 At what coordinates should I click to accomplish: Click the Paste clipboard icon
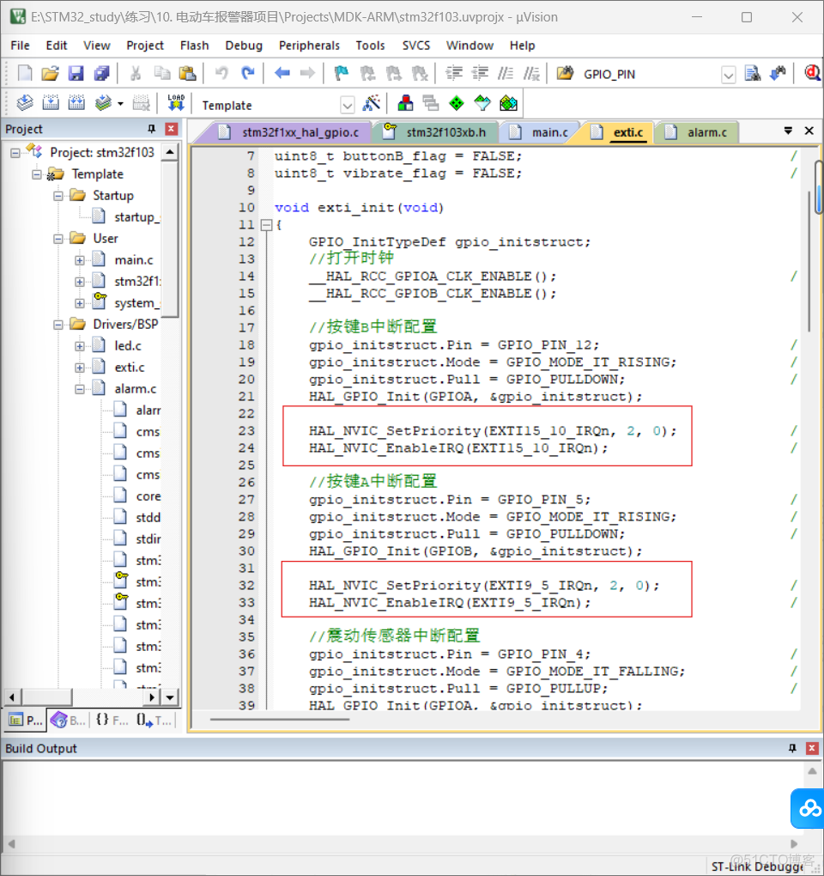(x=187, y=74)
